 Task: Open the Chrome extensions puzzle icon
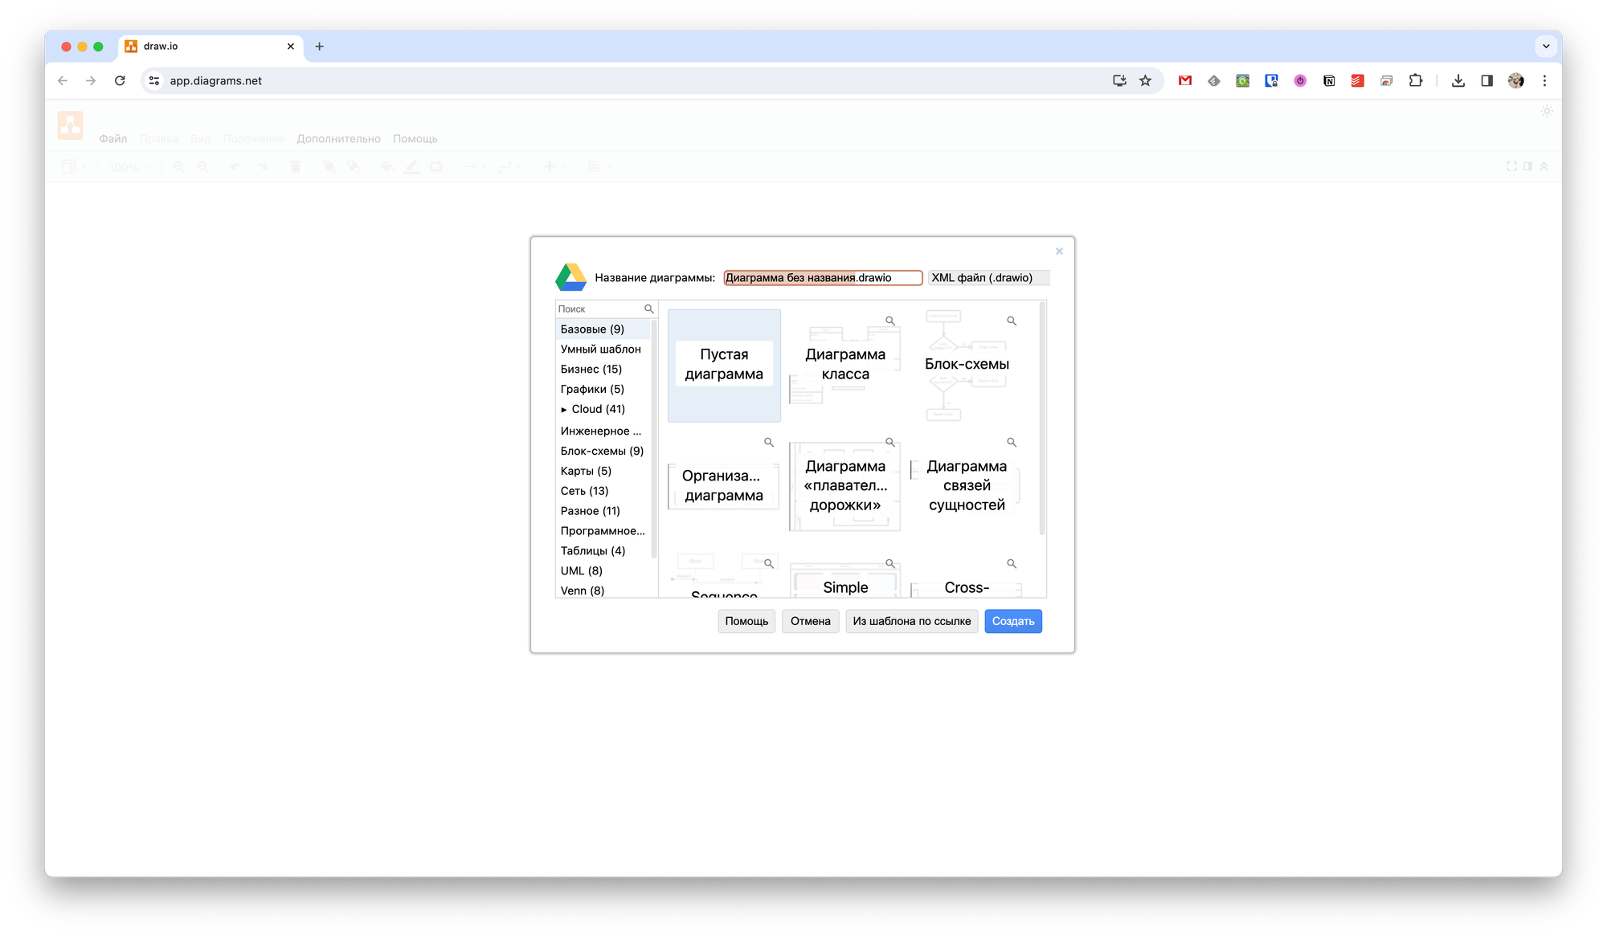1416,80
